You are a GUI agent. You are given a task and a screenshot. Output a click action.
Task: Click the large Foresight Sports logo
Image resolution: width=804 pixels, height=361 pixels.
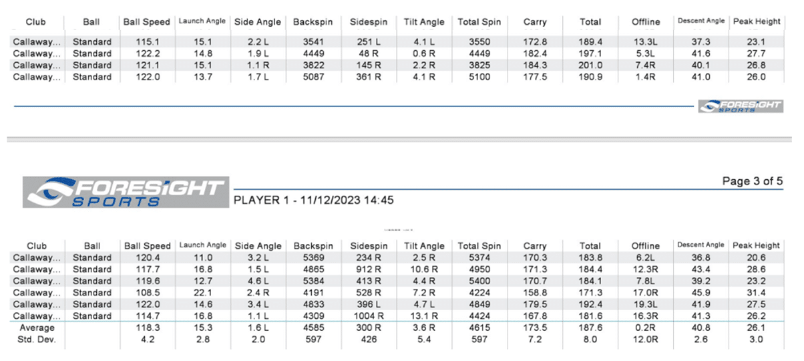click(126, 192)
